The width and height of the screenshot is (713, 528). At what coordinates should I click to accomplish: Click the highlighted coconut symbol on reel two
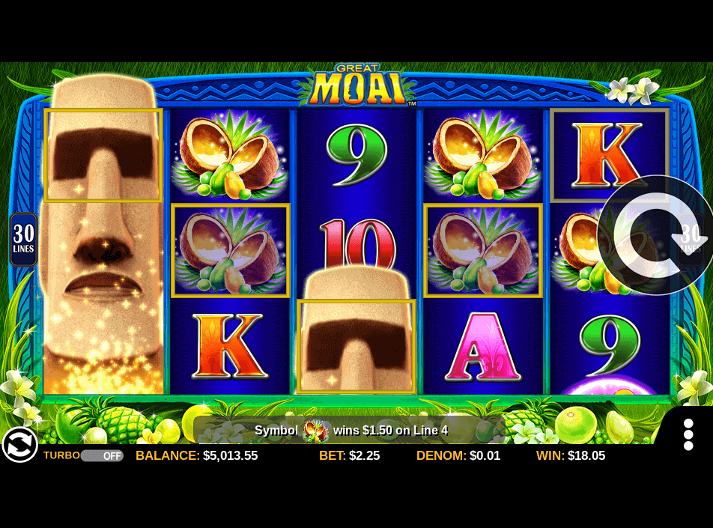pos(231,251)
